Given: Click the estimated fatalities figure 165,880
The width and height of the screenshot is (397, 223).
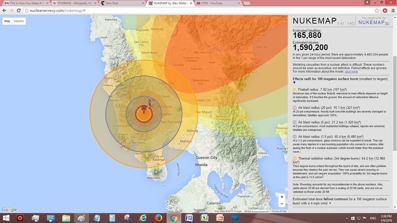Looking at the screenshot, I should (x=307, y=35).
